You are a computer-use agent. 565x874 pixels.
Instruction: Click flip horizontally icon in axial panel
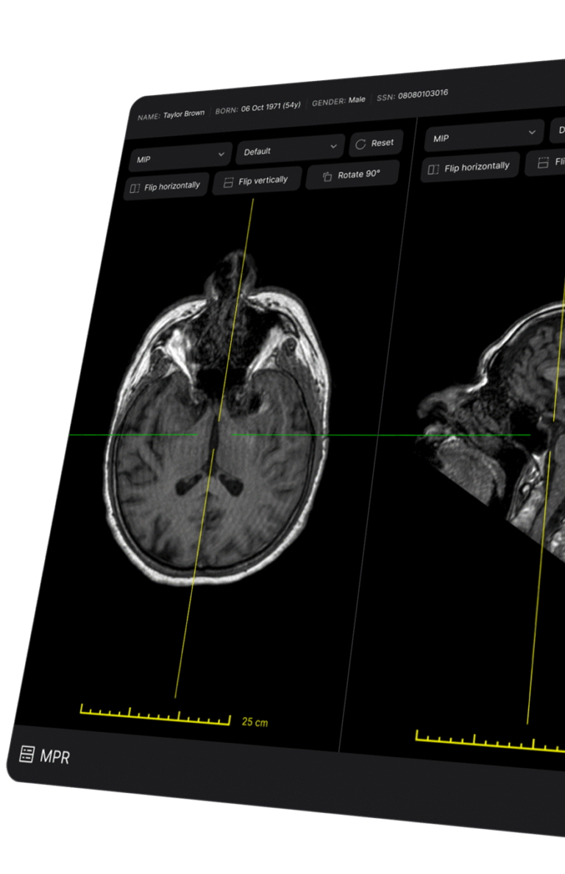pos(135,188)
